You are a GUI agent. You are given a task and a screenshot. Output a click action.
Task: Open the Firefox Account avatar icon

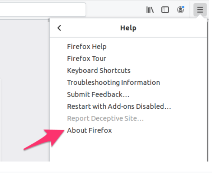click(x=180, y=10)
